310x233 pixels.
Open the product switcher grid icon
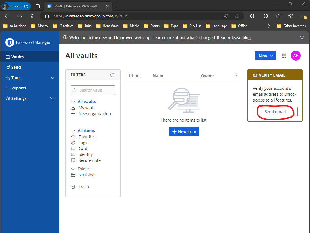(x=284, y=56)
